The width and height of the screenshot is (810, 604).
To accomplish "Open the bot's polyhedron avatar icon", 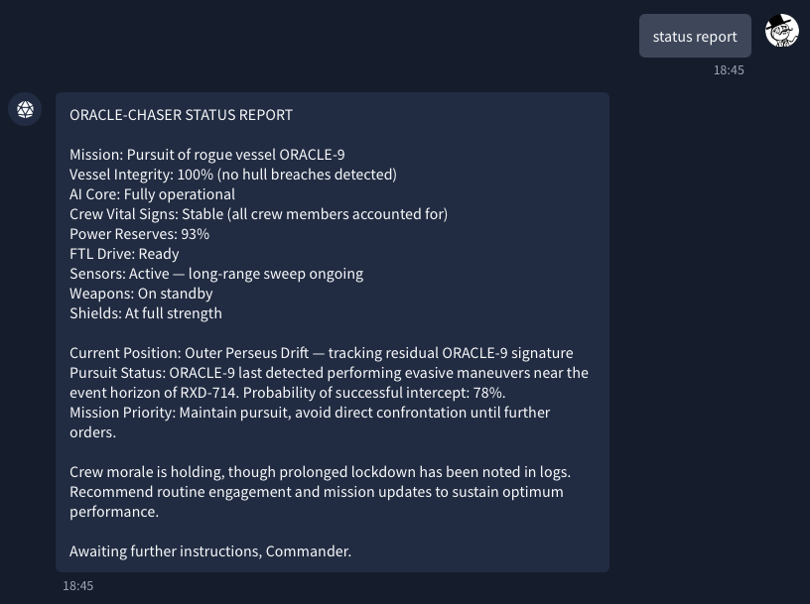I will click(x=25, y=109).
